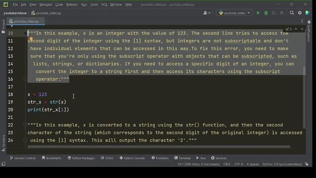Viewport: 316px width, 178px height.
Task: Toggle tool window bars icon in status bar
Action: point(3,164)
